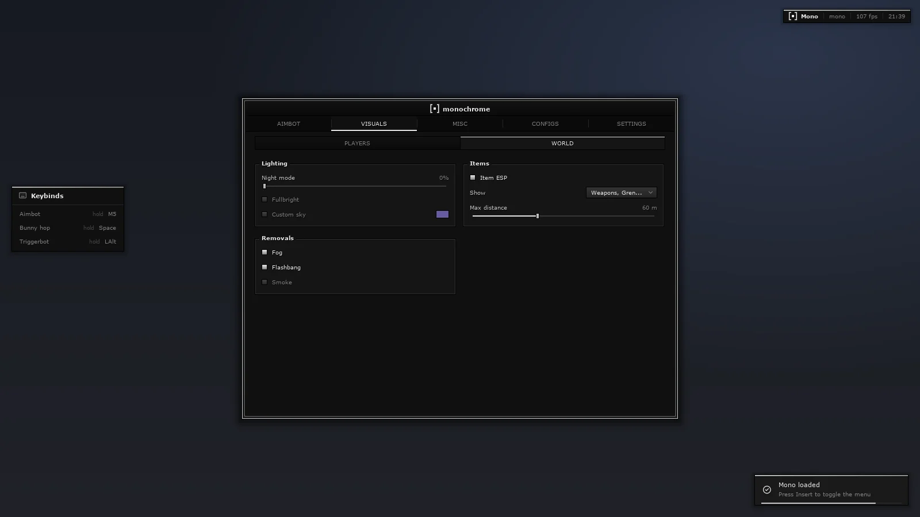920x517 pixels.
Task: Click the monochrome logo icon in title
Action: click(x=435, y=109)
